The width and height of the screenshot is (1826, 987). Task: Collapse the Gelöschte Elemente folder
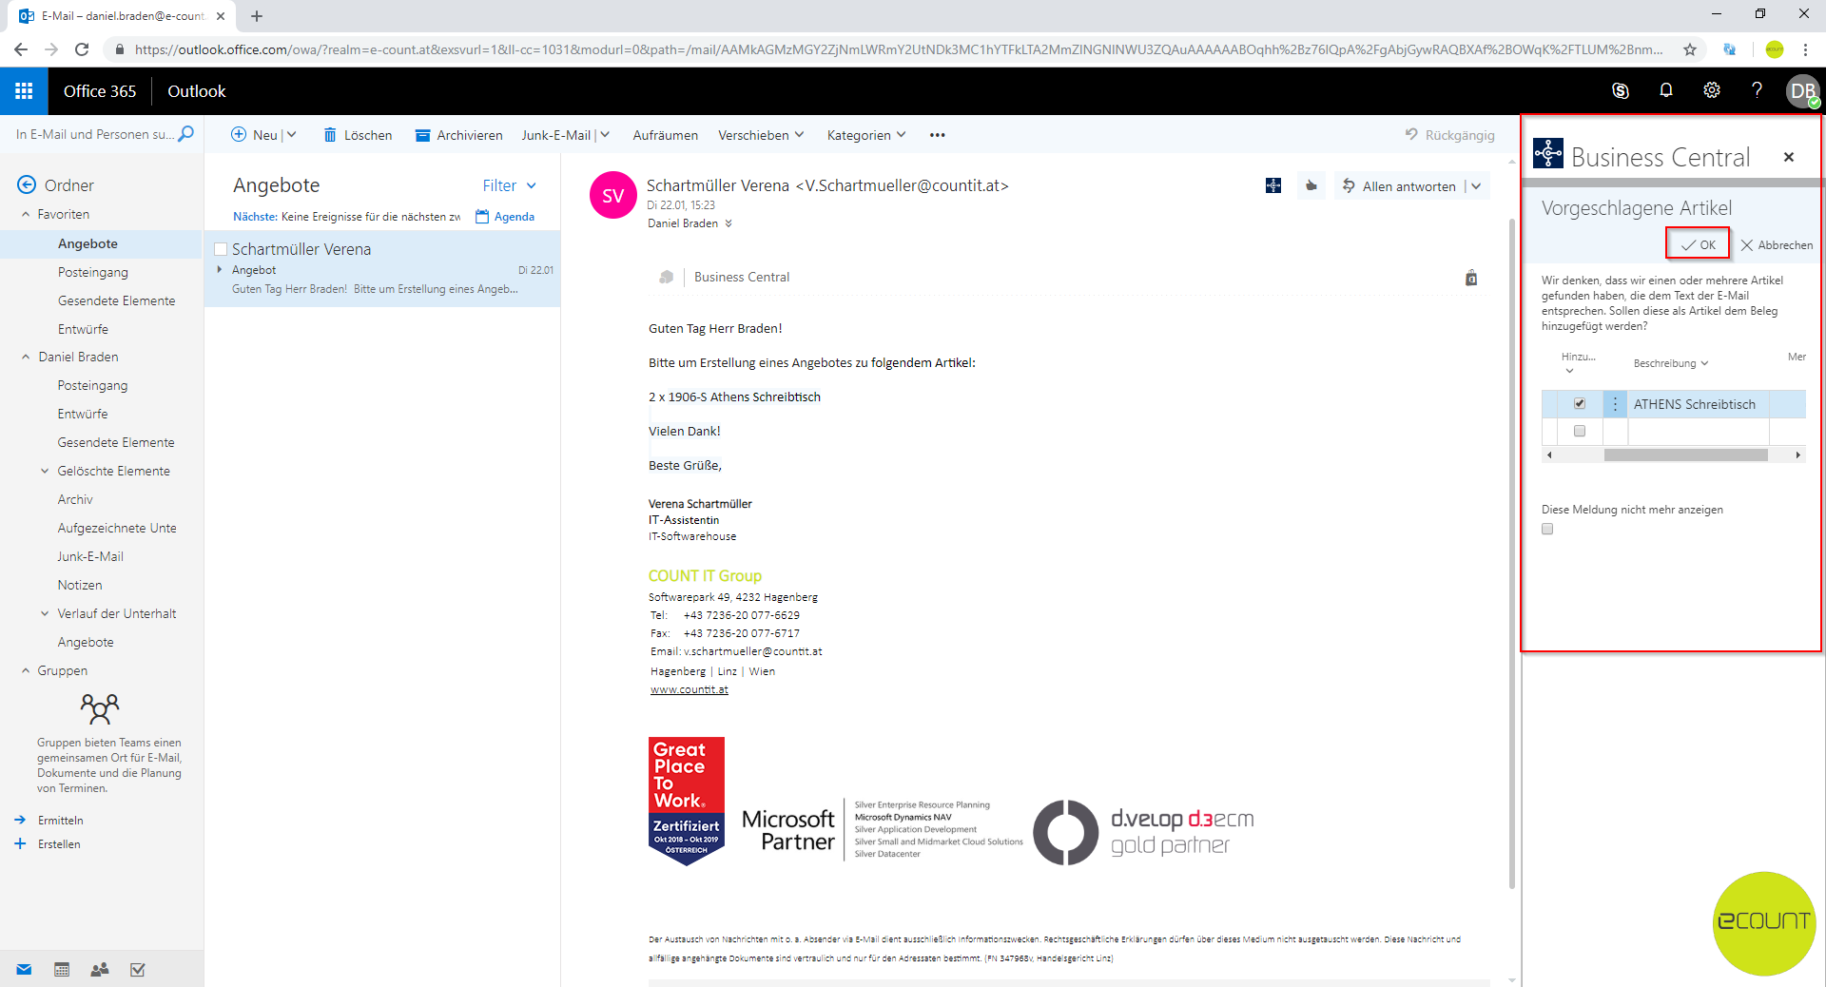click(x=45, y=471)
